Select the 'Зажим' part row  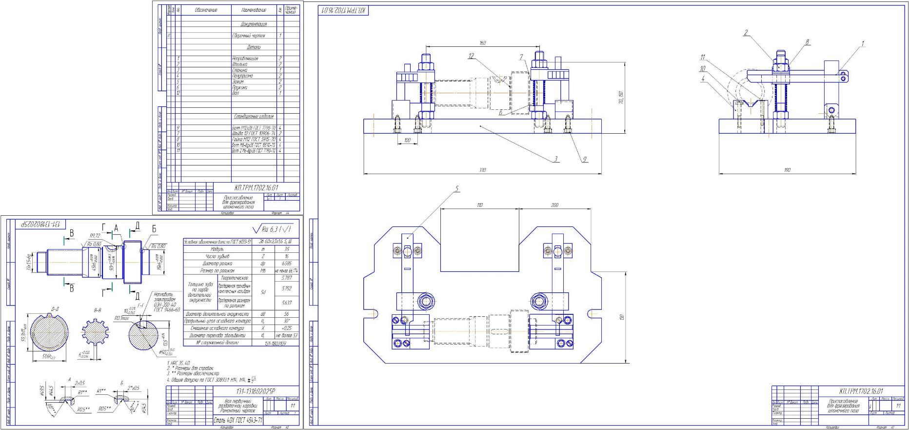pos(233,82)
